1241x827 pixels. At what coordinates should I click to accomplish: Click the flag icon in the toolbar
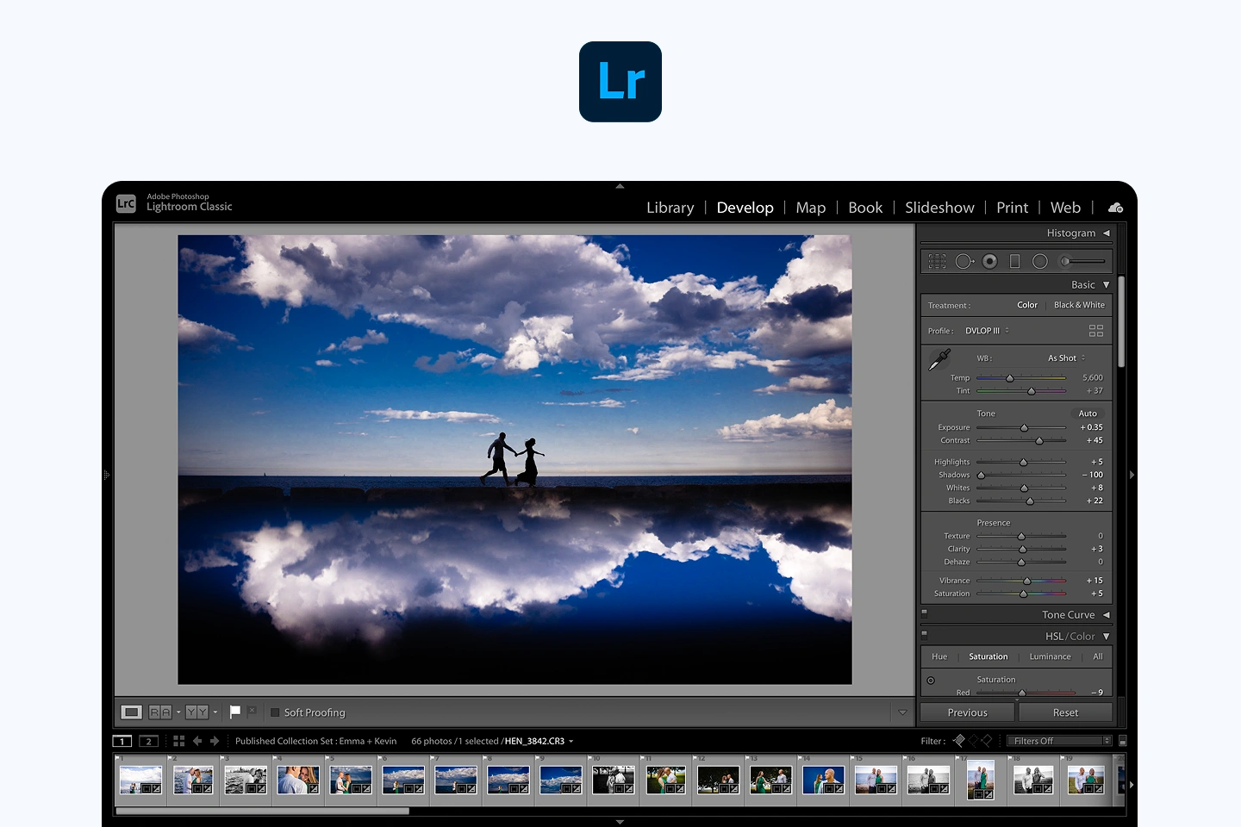pos(234,712)
